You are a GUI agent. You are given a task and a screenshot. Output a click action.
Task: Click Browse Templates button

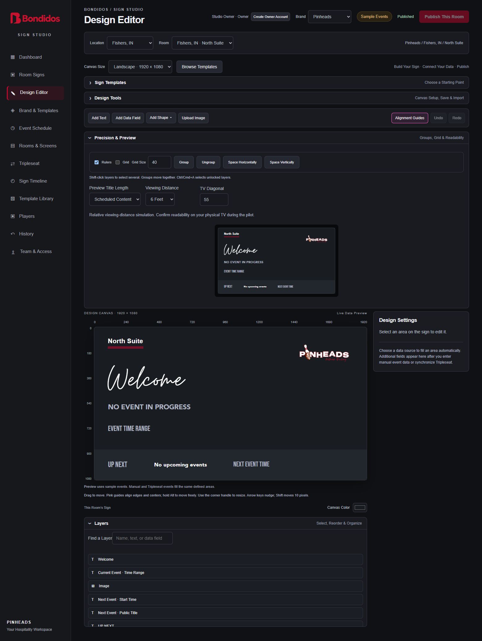pos(199,67)
